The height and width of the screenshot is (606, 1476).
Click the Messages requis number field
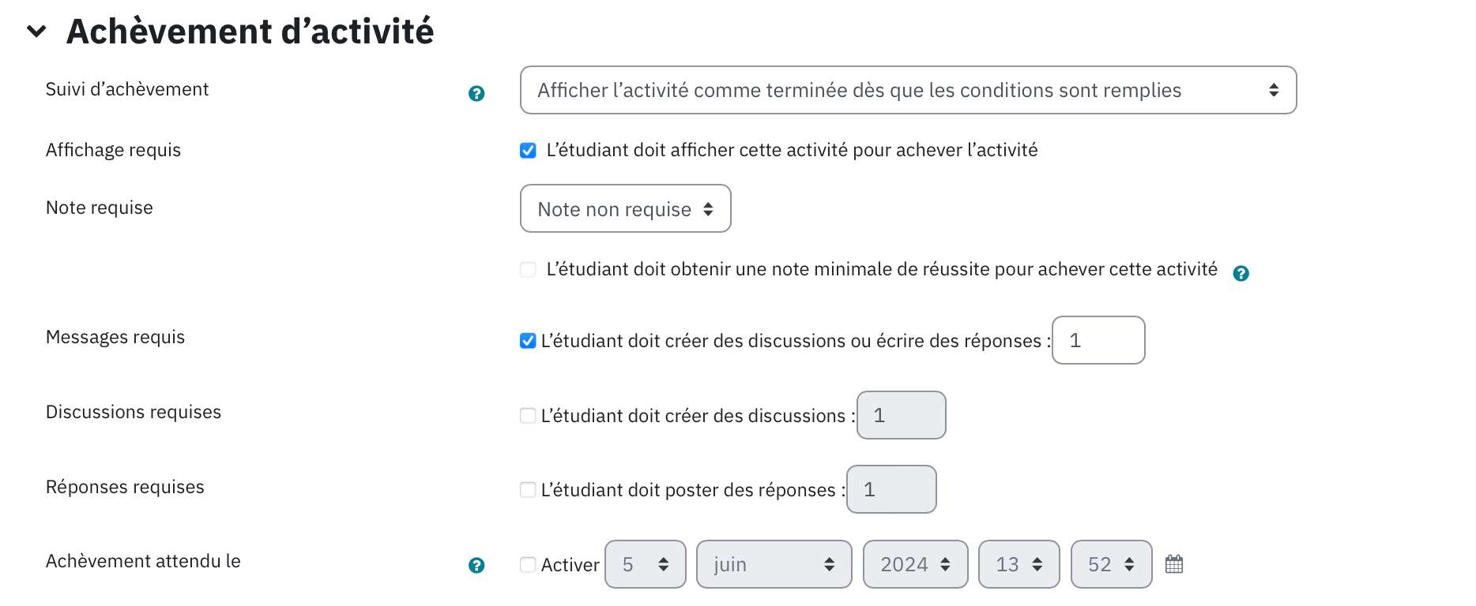point(1098,340)
